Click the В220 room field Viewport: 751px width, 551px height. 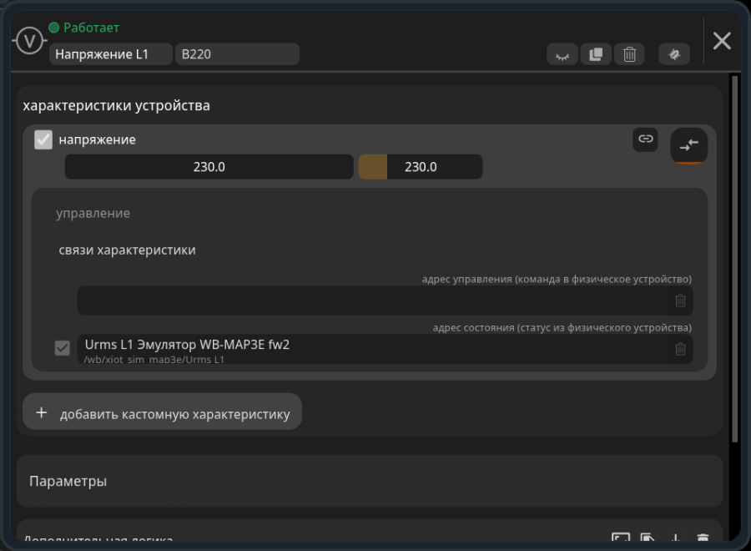pos(237,54)
